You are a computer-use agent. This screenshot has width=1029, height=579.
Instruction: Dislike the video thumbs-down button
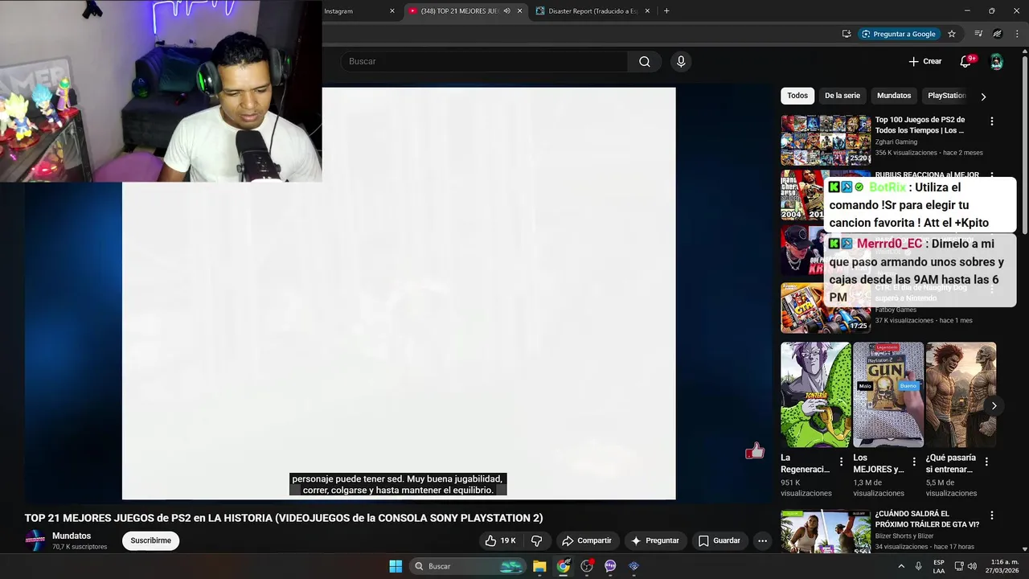point(537,540)
